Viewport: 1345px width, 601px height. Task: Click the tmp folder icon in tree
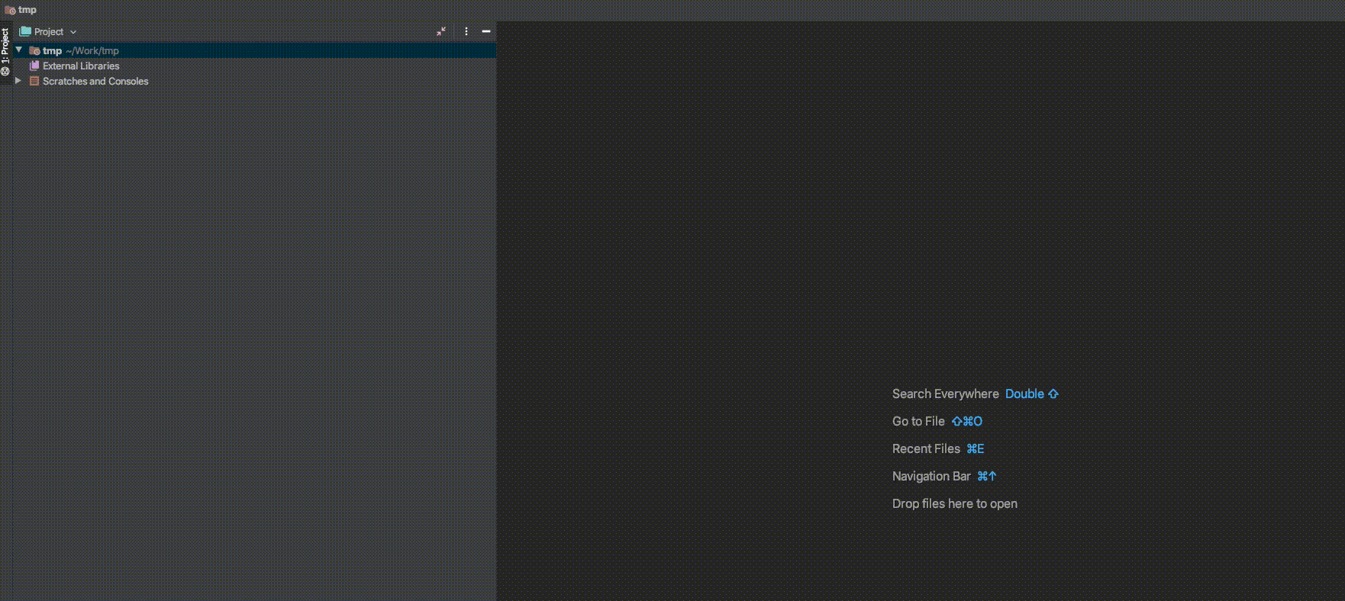(34, 50)
